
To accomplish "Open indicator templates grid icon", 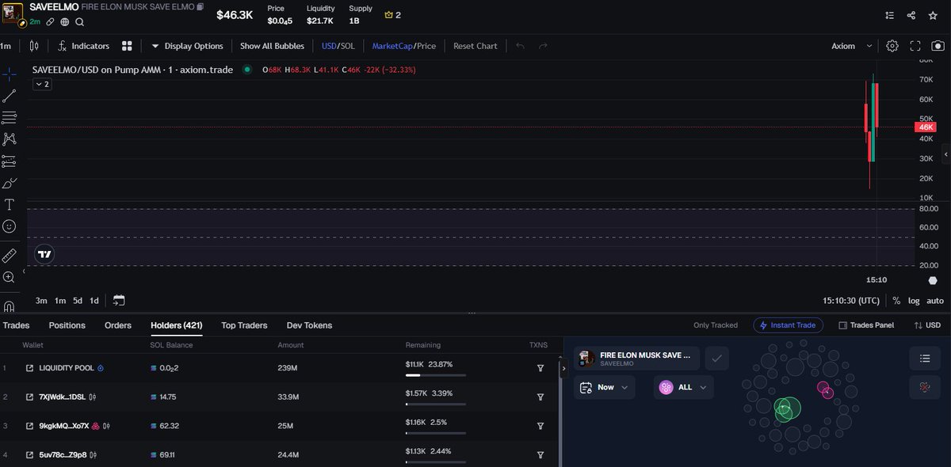I will [x=127, y=46].
